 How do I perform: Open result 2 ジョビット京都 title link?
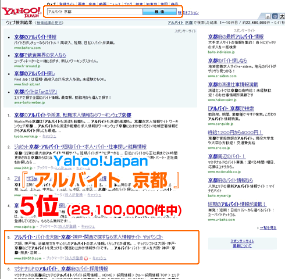(80, 146)
